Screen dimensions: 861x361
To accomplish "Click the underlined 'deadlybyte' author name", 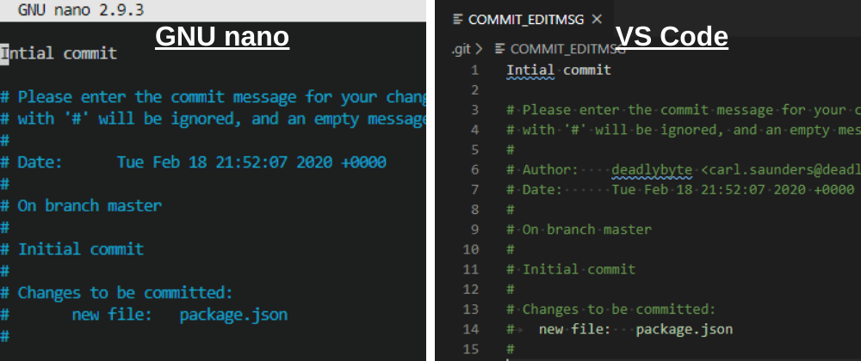I will pyautogui.click(x=652, y=170).
